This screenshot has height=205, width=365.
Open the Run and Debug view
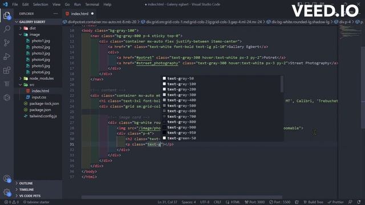(7, 56)
